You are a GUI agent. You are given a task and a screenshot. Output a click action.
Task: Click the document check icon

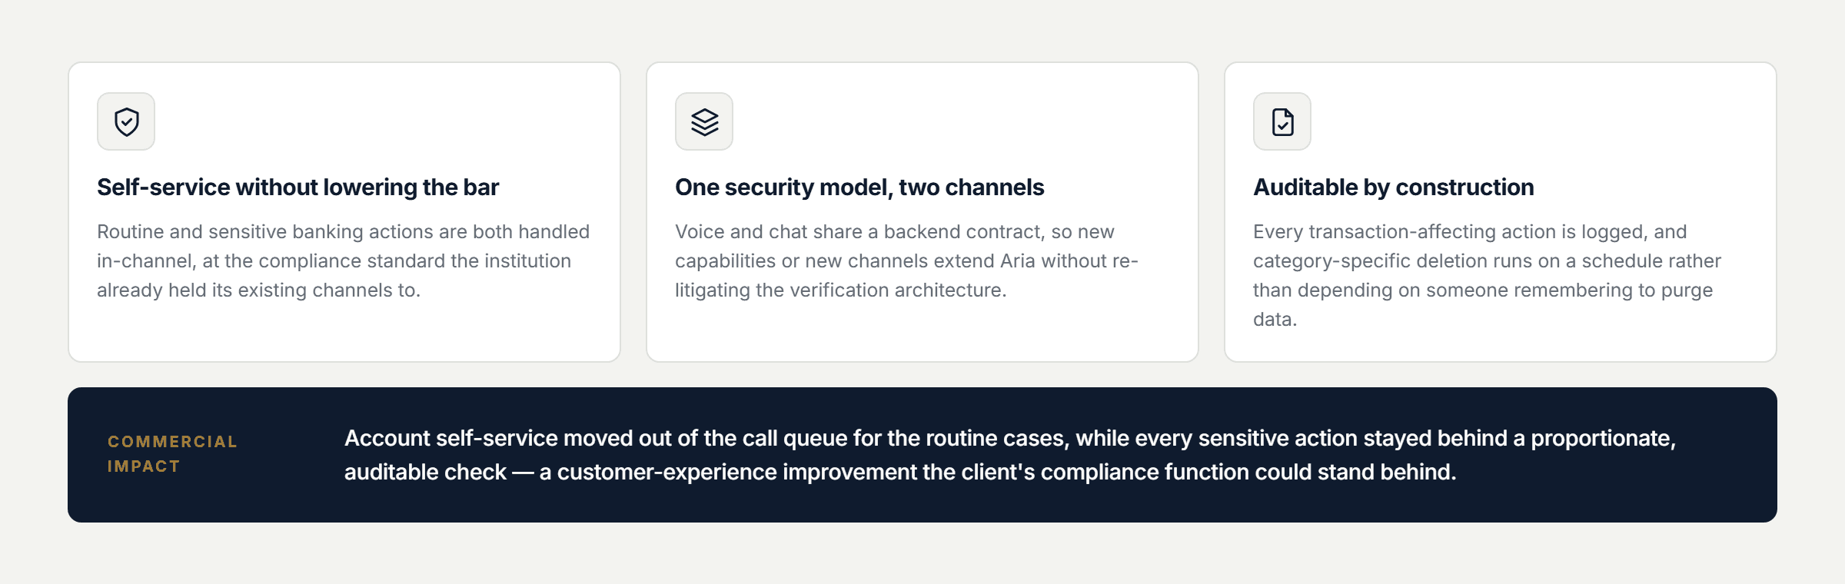(1282, 121)
